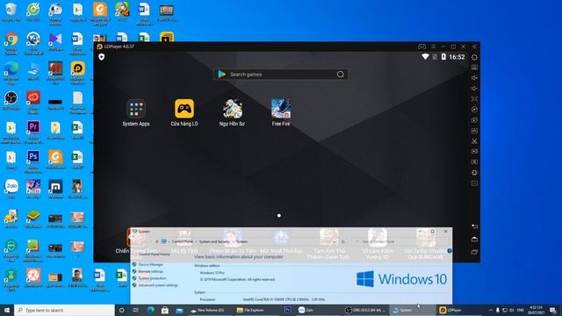The height and width of the screenshot is (316, 562).
Task: Click System and Security in breadcrumb
Action: (x=214, y=241)
